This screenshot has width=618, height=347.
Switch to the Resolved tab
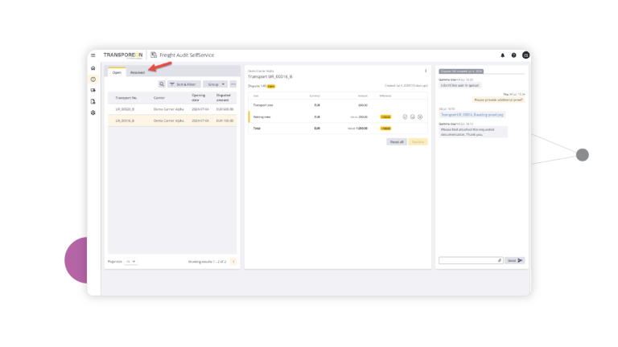[138, 72]
